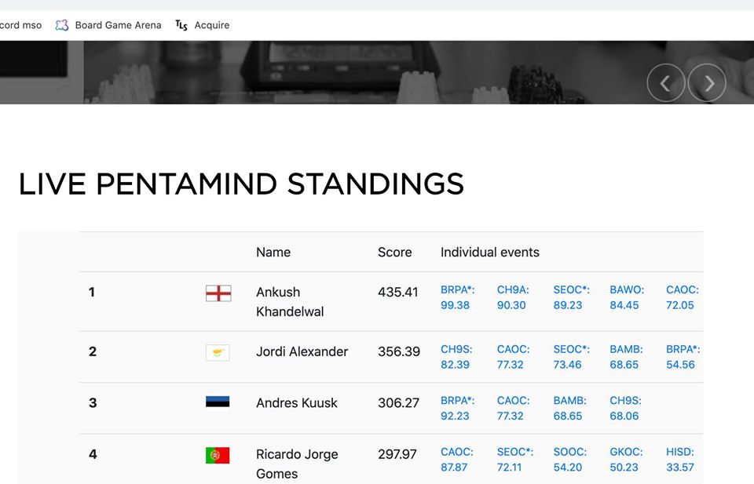Click the Cyprus flag beside Jordi Alexander
Image resolution: width=754 pixels, height=484 pixels.
pos(218,352)
